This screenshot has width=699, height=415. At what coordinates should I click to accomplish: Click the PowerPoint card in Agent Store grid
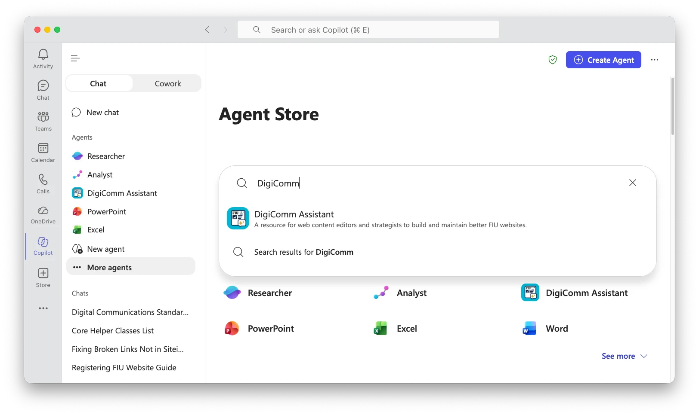pos(259,329)
